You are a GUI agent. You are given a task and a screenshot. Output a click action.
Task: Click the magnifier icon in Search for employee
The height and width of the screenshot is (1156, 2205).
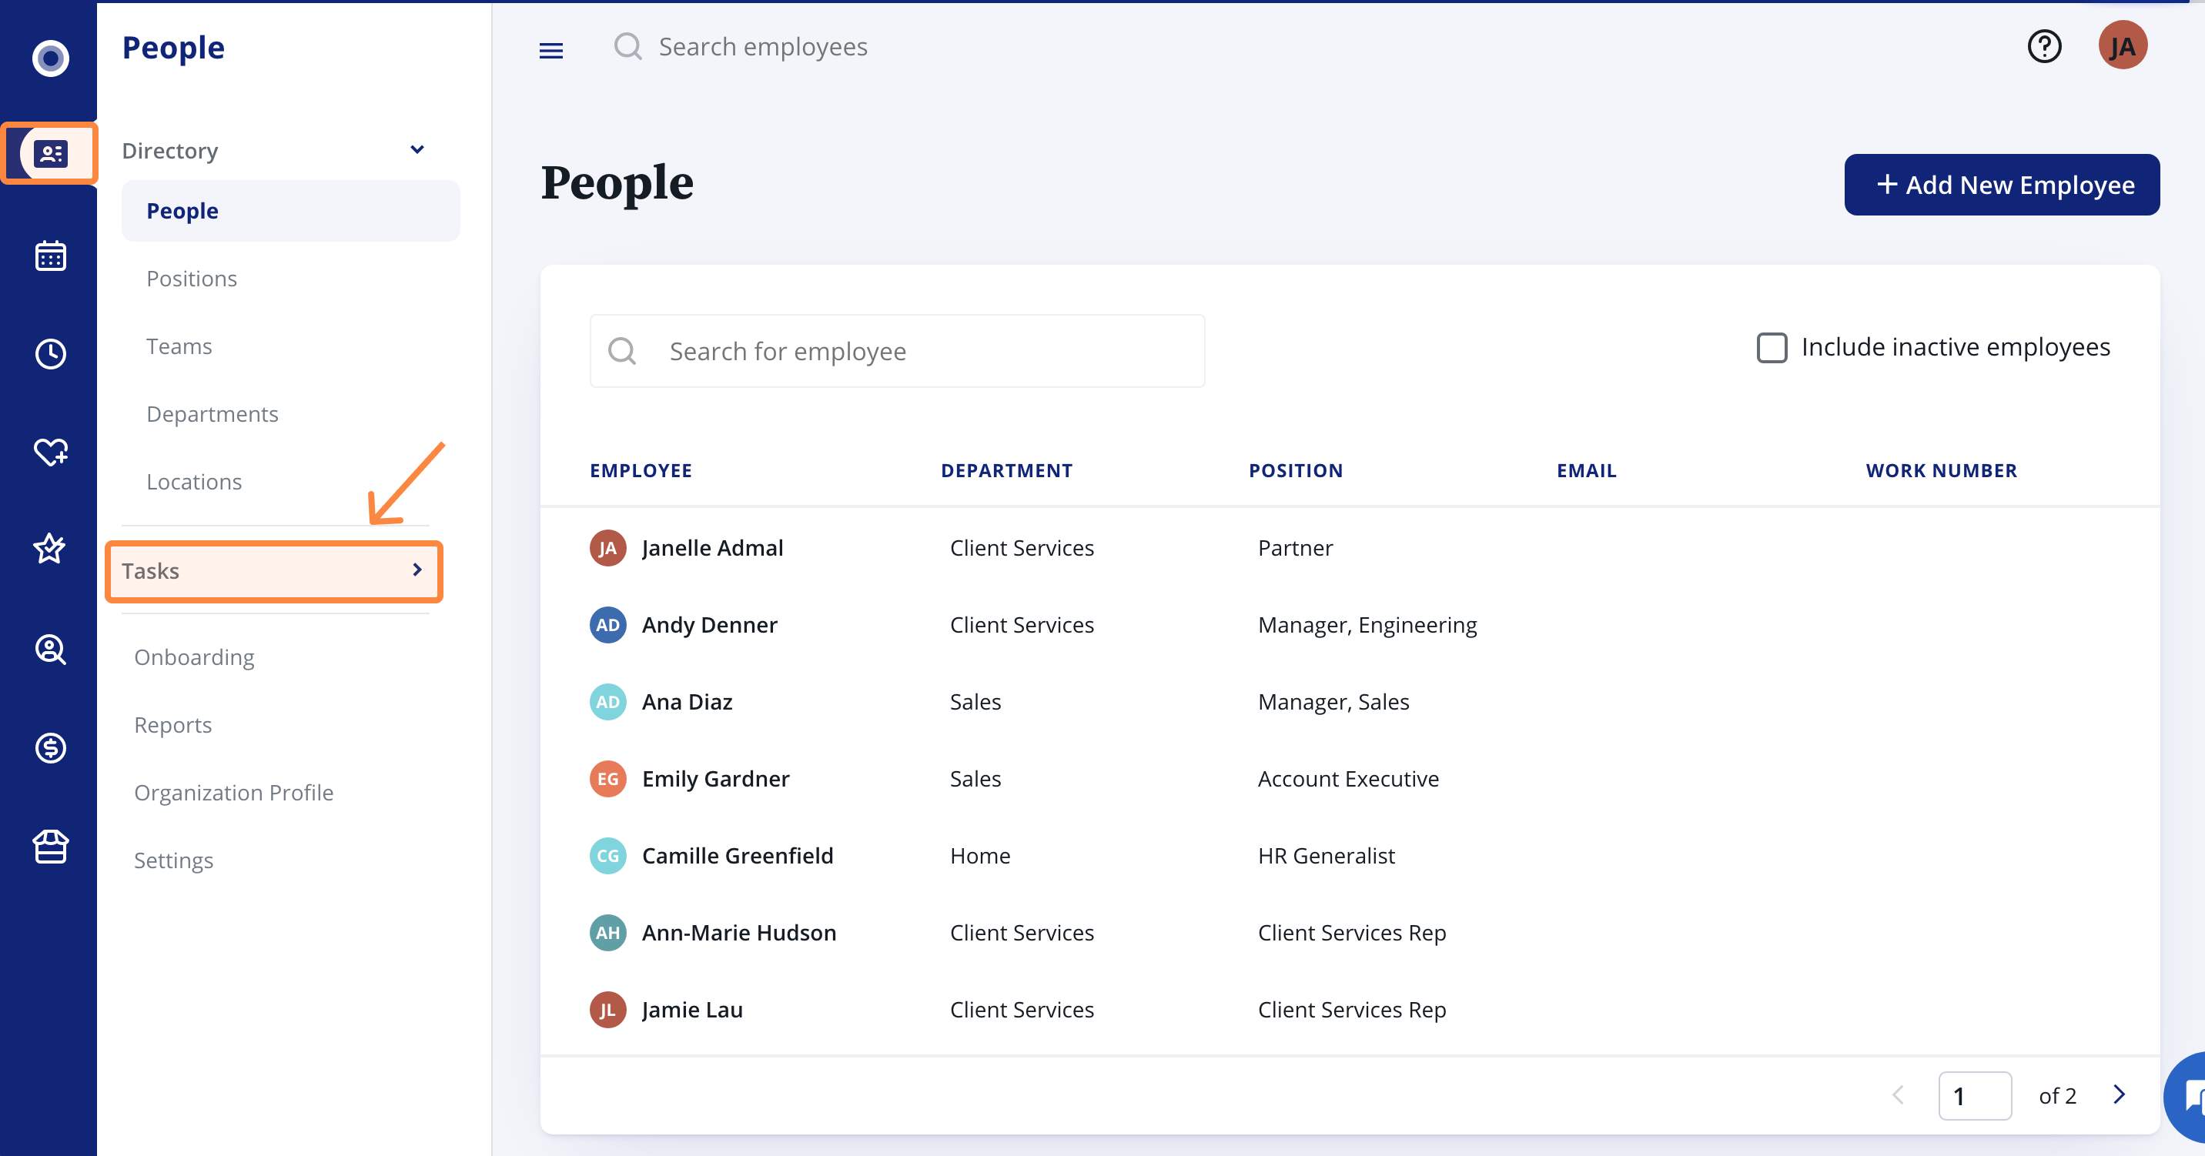(x=622, y=351)
